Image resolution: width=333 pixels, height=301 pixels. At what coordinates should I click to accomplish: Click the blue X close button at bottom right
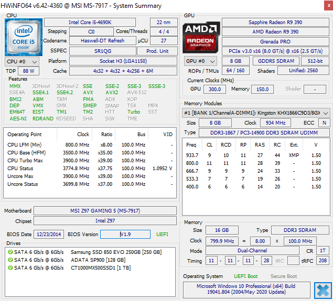click(x=323, y=291)
